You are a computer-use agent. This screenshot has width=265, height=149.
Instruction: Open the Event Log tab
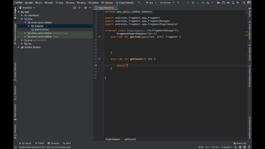240,143
